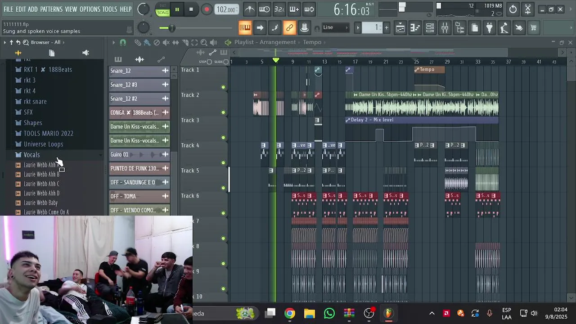Select Snare_12 #3 clip in picker

(139, 85)
